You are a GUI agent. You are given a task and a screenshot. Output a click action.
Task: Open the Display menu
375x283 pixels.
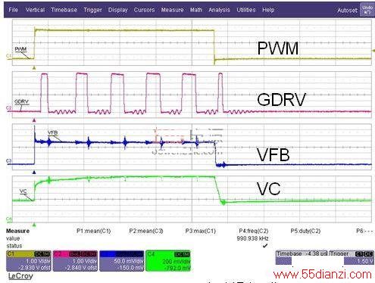point(118,10)
